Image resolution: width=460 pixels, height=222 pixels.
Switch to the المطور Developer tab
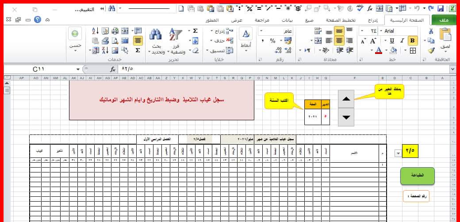[212, 20]
